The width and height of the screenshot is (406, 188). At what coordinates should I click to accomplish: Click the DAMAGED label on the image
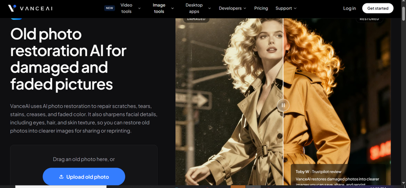click(196, 19)
